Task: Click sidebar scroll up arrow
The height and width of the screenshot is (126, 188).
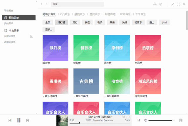Action: 36,1
